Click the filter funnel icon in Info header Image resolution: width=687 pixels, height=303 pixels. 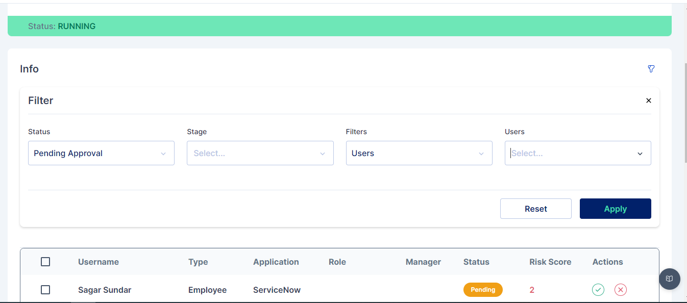(x=651, y=69)
